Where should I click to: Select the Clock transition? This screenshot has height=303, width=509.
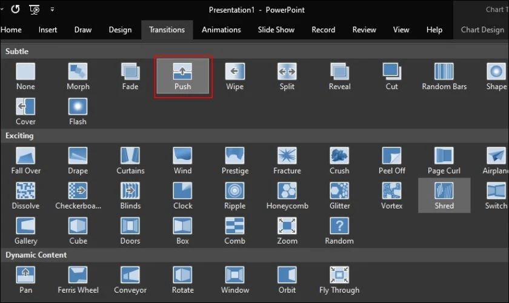(x=183, y=196)
